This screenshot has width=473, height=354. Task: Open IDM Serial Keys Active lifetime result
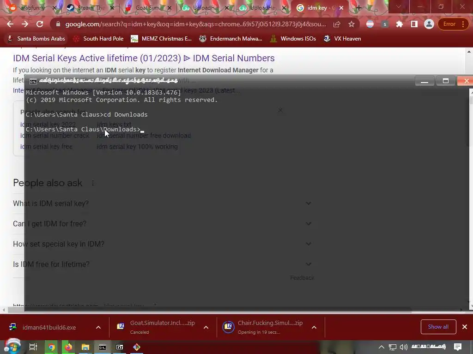[x=144, y=58]
